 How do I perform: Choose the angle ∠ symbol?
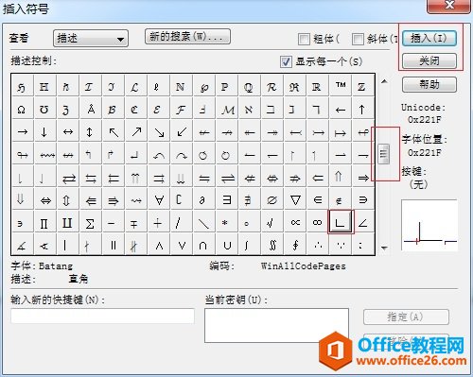coord(363,222)
